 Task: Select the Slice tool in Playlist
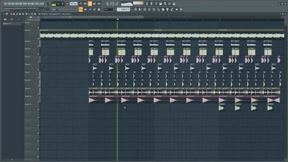click(x=26, y=14)
